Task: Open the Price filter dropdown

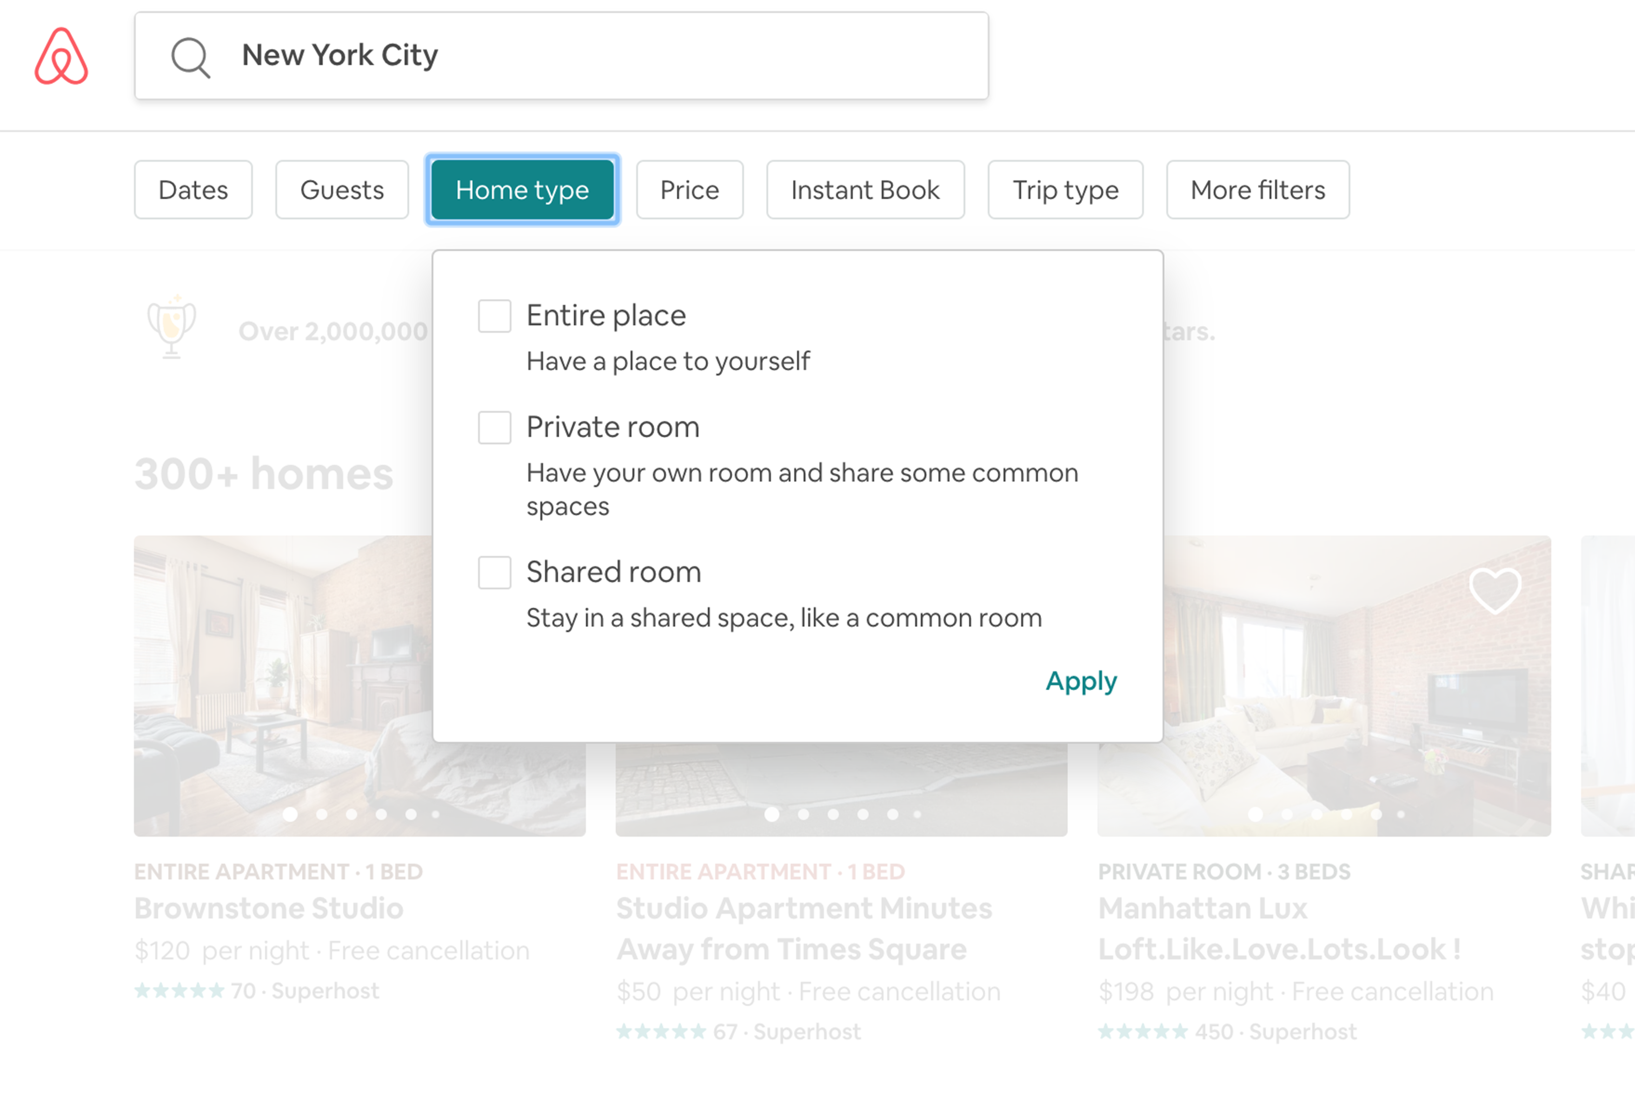Action: point(690,190)
